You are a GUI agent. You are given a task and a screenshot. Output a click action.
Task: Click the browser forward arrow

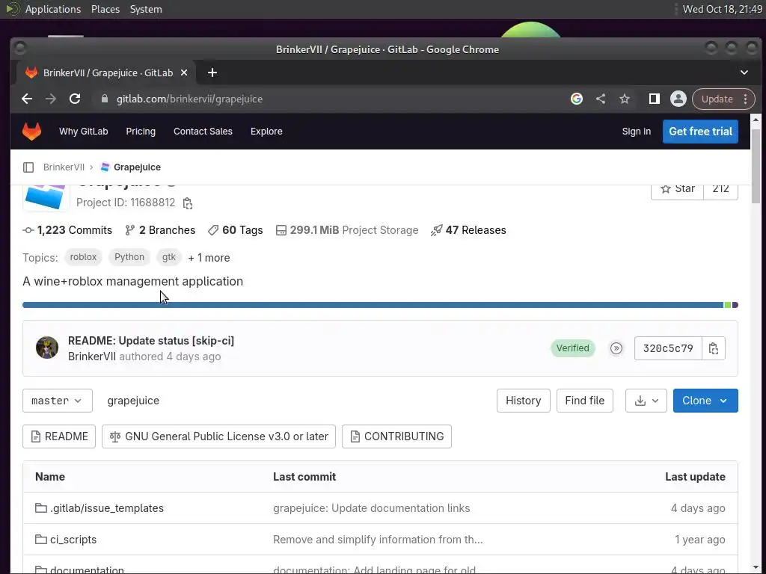click(x=51, y=99)
